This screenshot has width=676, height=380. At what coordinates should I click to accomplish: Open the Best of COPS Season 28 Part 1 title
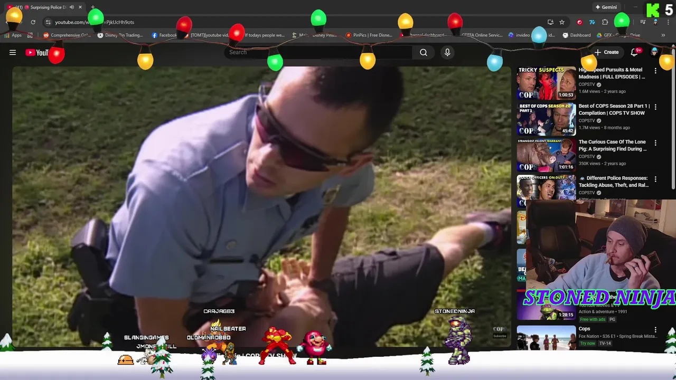click(x=614, y=109)
